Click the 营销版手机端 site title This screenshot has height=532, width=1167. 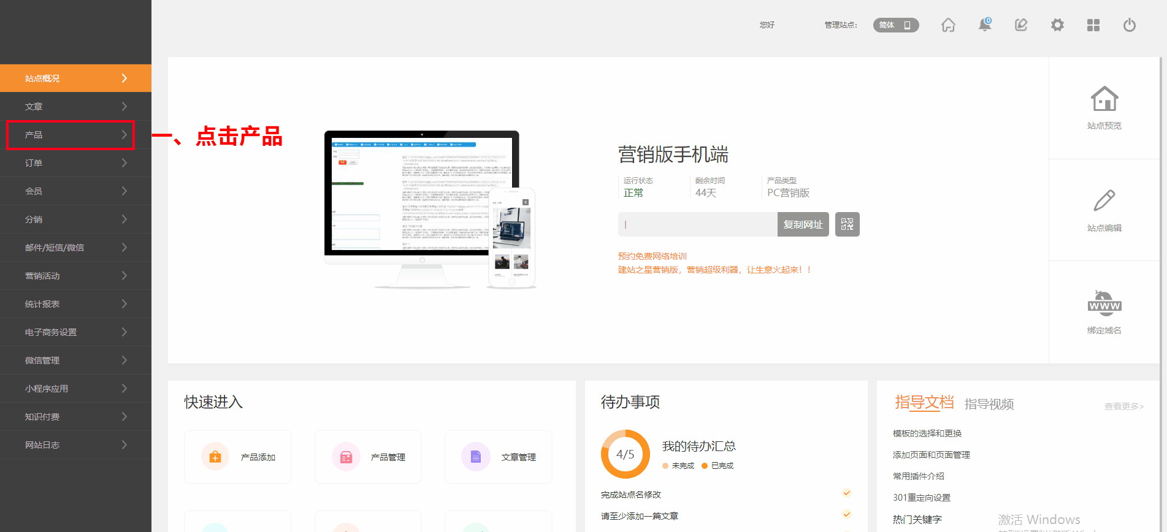pos(673,154)
